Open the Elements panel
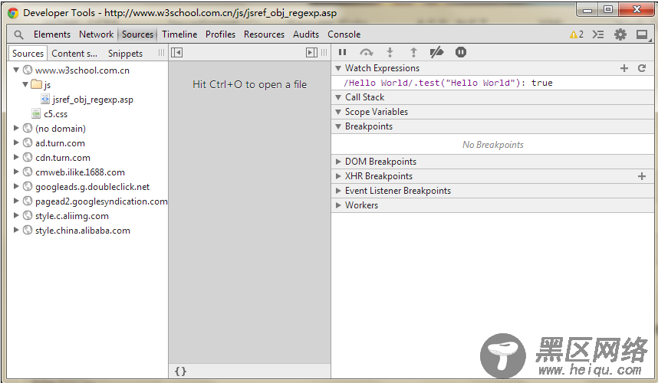This screenshot has height=383, width=658. [x=52, y=34]
